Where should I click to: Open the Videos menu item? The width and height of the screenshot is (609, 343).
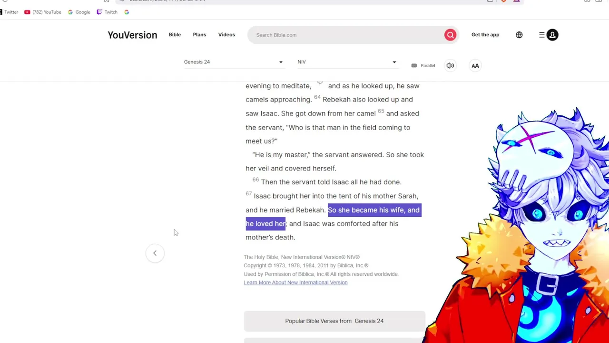coord(226,35)
